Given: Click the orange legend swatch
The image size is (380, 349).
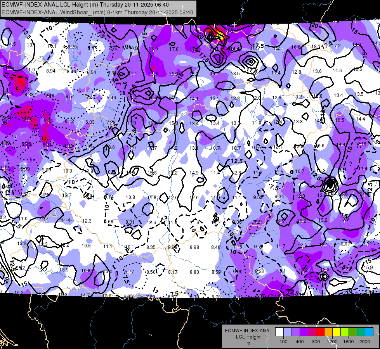Looking at the screenshot, I should [x=328, y=332].
